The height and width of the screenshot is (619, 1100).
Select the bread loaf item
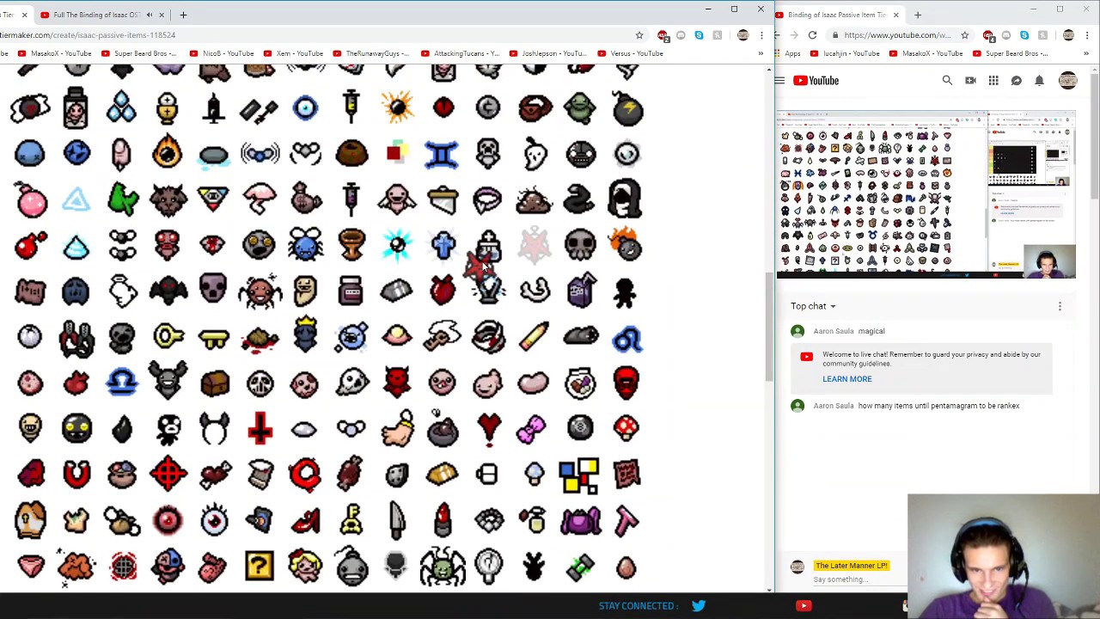[443, 474]
